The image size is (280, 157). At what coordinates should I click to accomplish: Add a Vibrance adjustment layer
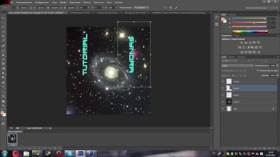pos(259,43)
